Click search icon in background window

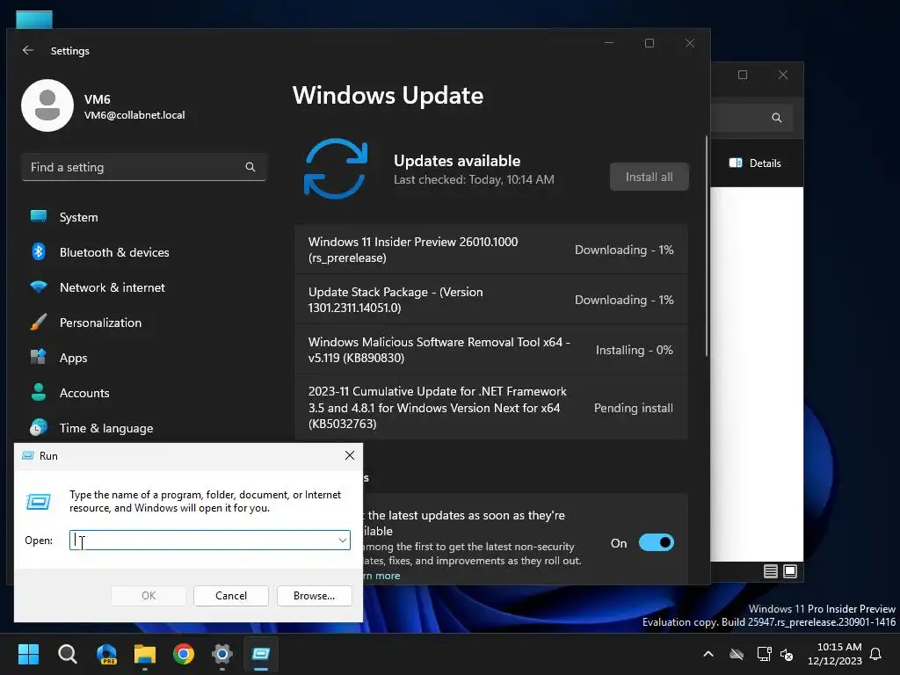pyautogui.click(x=777, y=118)
